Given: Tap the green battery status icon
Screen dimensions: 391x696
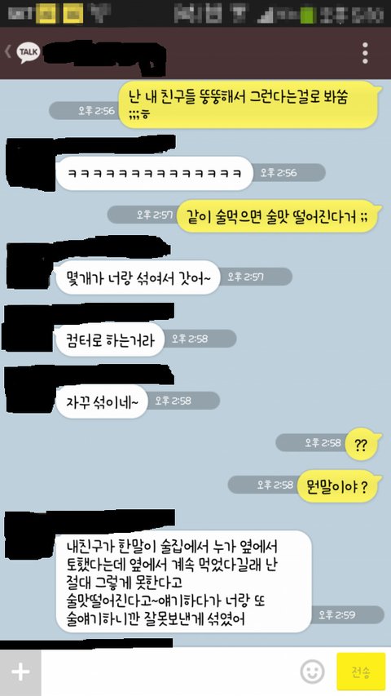Looking at the screenshot, I should 308,14.
